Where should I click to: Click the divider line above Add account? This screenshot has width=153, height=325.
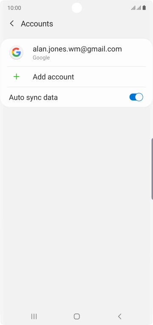click(76, 67)
